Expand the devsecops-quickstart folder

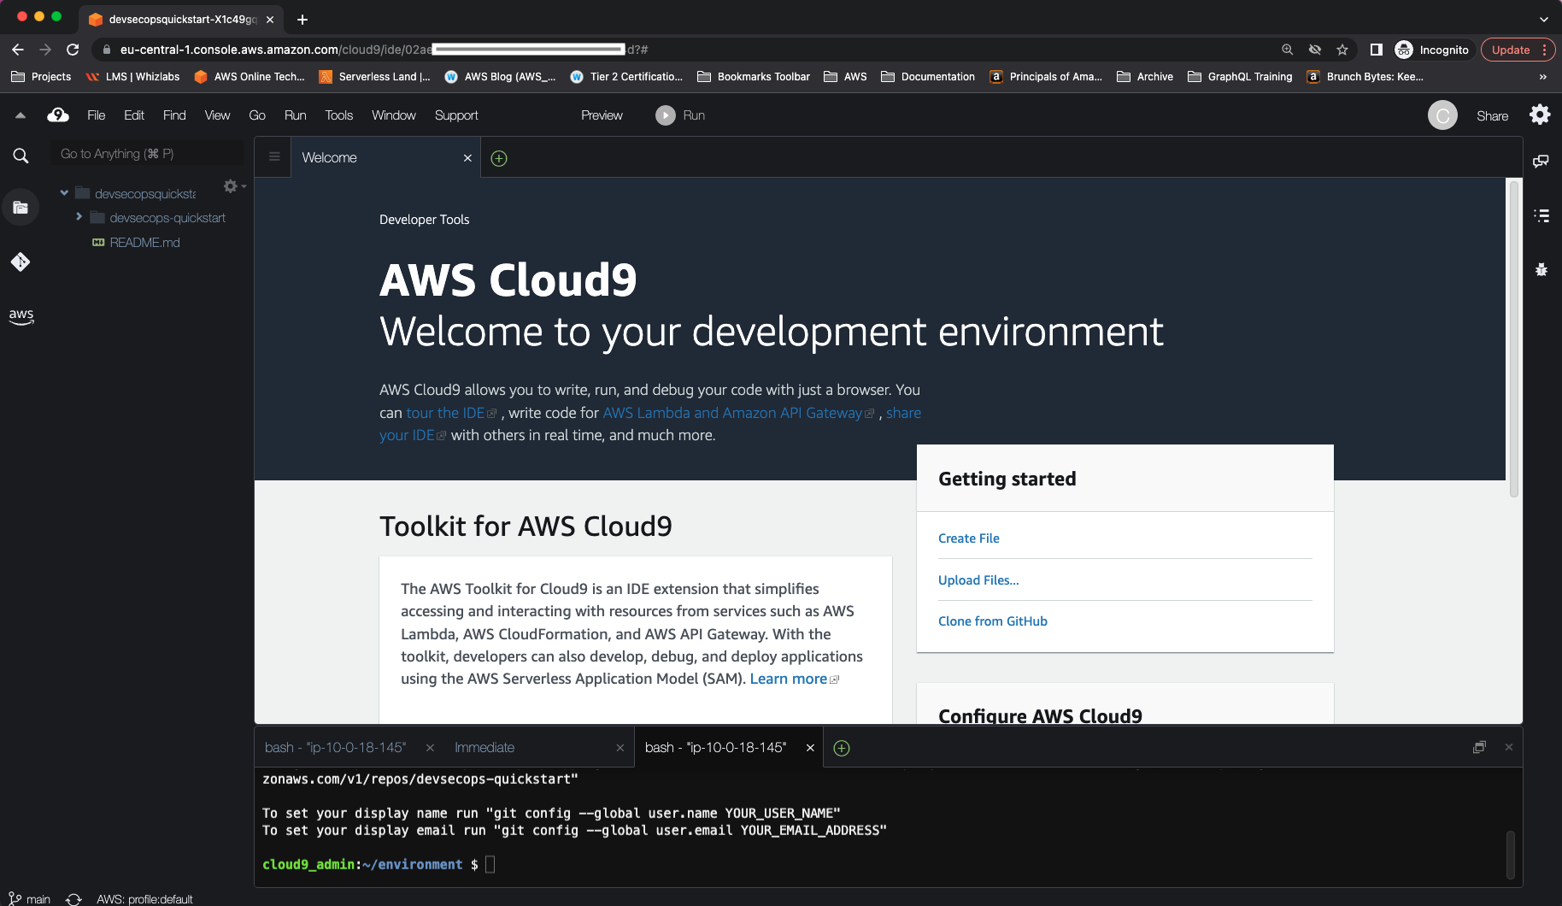click(x=79, y=217)
